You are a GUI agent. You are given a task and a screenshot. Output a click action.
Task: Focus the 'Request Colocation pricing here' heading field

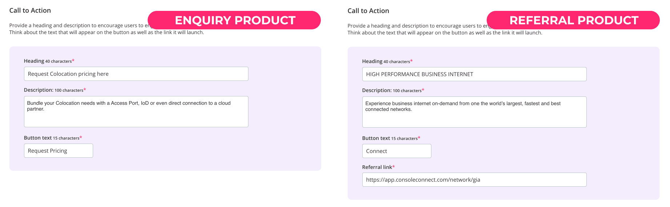tap(136, 74)
